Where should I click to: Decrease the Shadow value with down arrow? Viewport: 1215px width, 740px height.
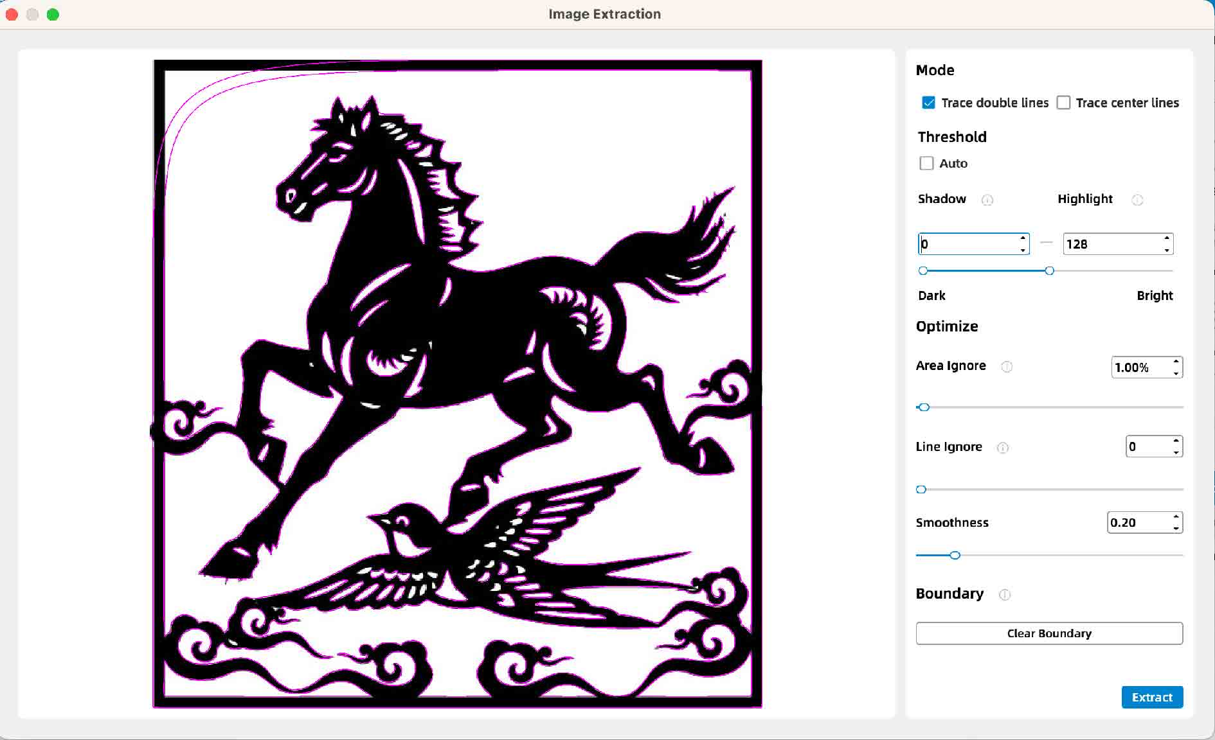1022,250
